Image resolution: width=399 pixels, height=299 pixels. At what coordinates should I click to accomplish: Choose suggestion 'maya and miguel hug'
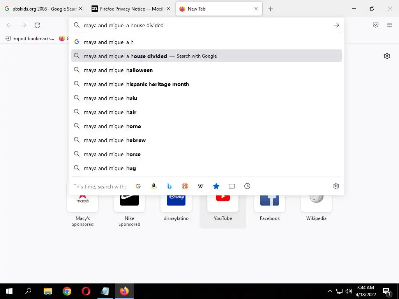tap(207, 168)
